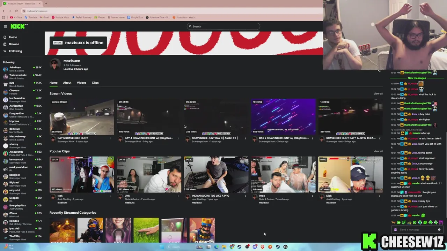Click the browser address bar
Image resolution: width=447 pixels, height=251 pixels.
point(171,11)
